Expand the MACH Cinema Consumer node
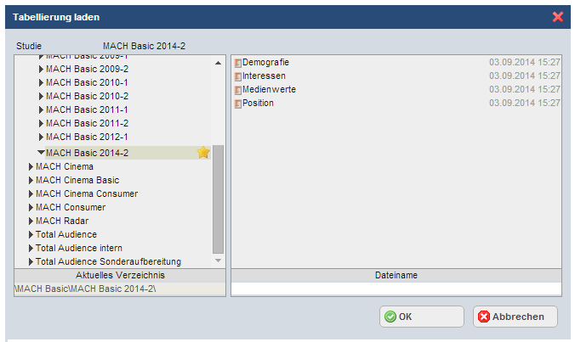575x342 pixels. [x=31, y=193]
